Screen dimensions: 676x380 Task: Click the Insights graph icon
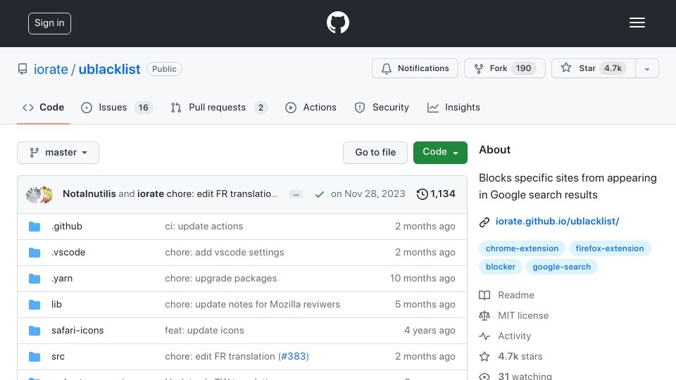433,108
